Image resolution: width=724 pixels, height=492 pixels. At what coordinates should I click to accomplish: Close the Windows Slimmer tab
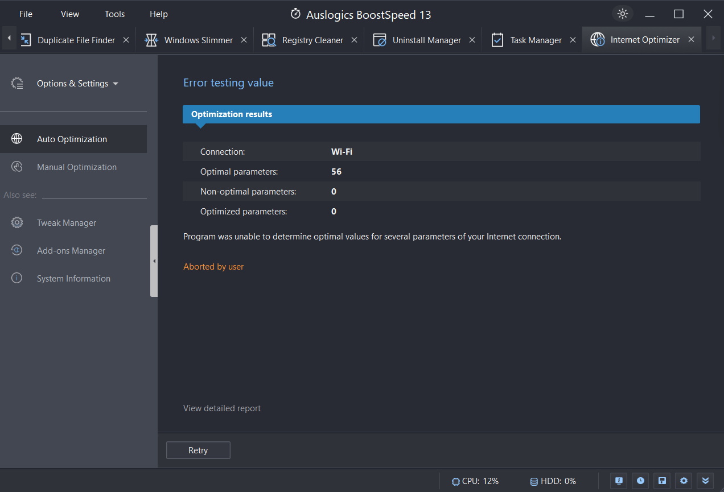pyautogui.click(x=244, y=40)
